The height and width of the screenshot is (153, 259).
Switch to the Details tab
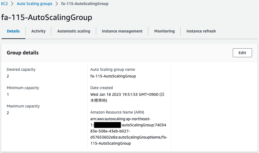pos(13,31)
